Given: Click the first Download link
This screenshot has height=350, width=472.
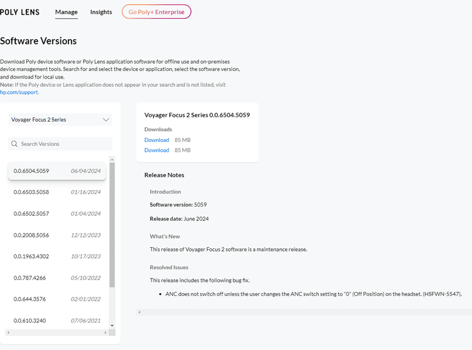Looking at the screenshot, I should pos(156,140).
